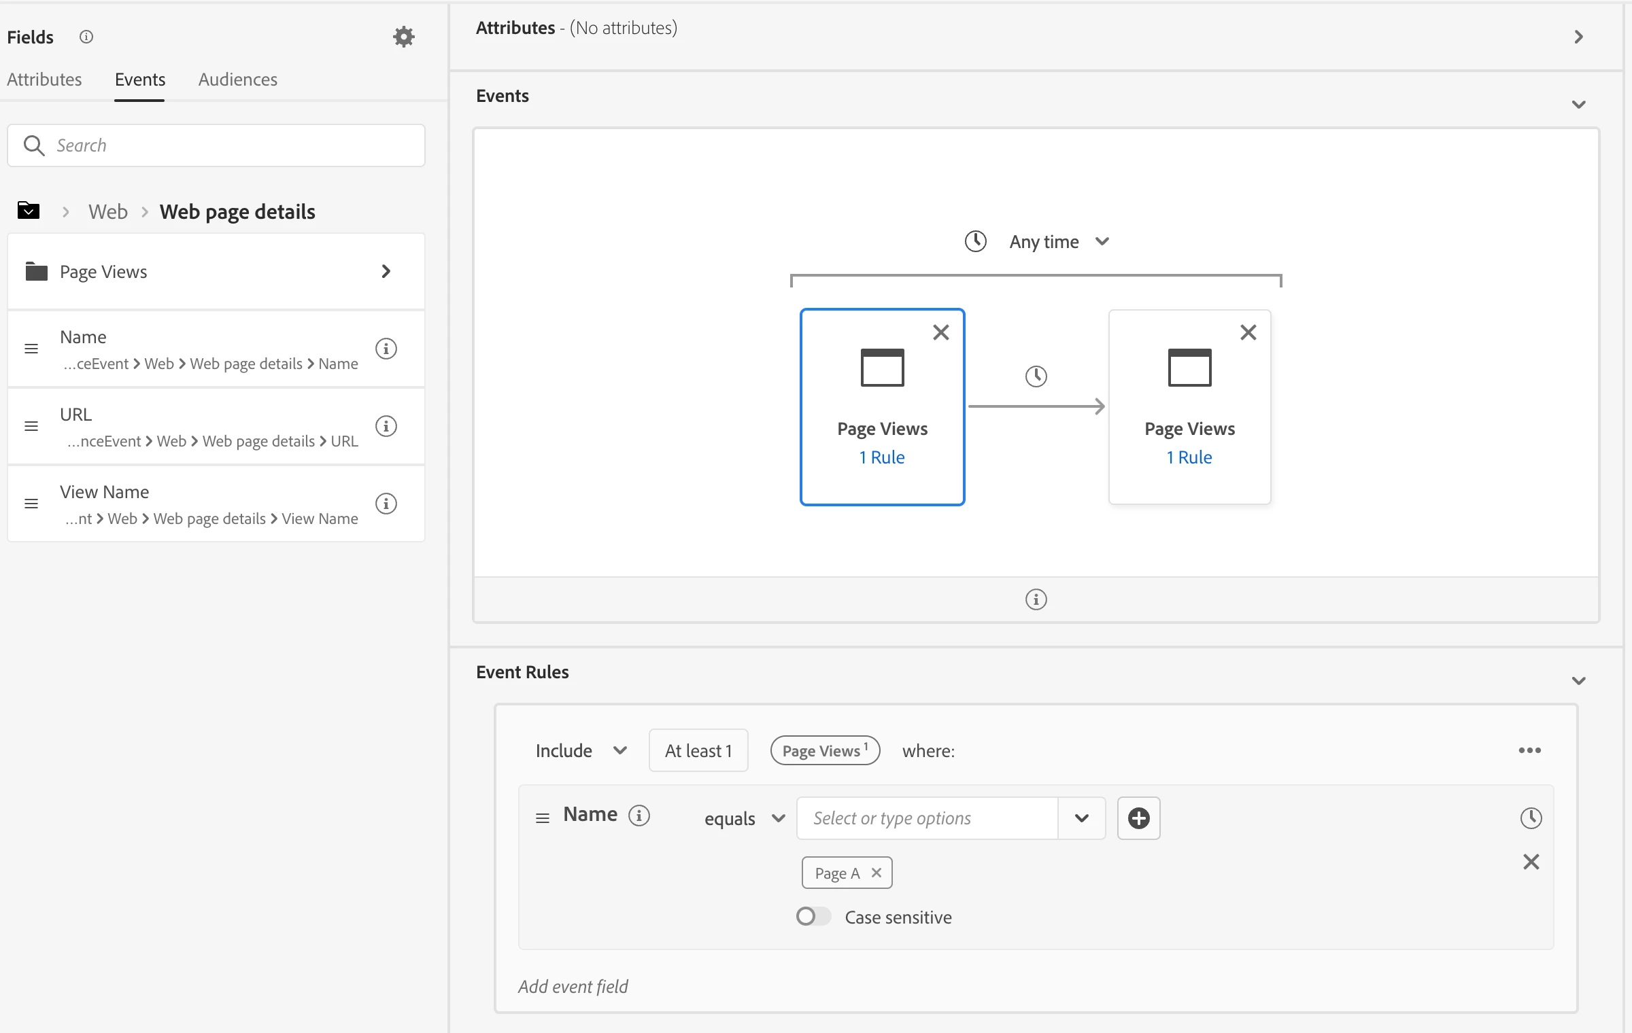Click the time constraint clock in Name rule
The image size is (1632, 1033).
point(1530,818)
